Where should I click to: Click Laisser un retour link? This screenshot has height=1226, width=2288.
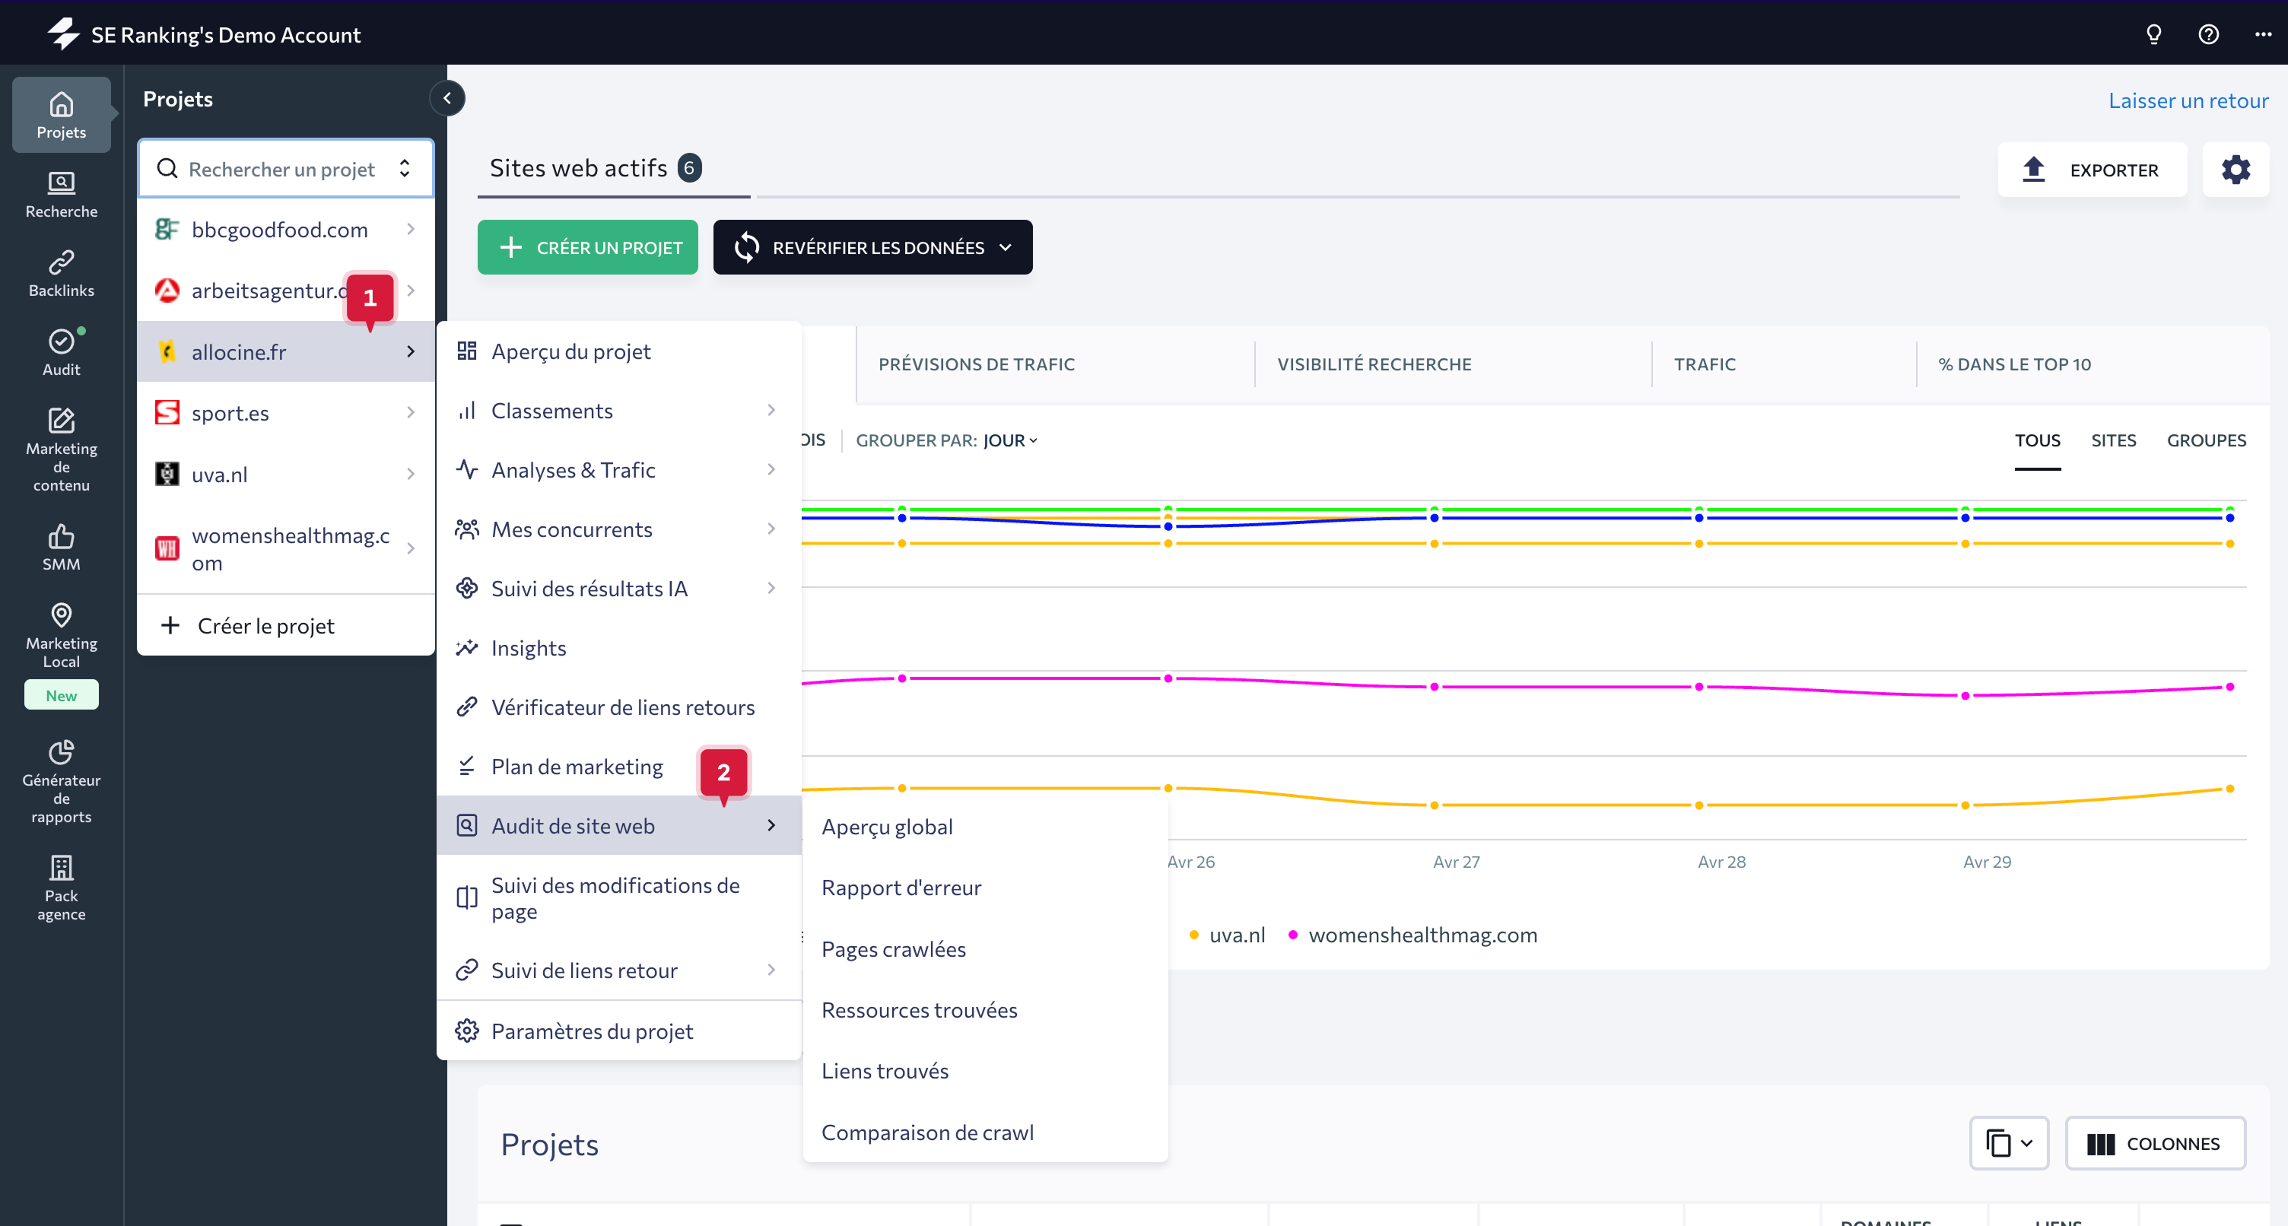2188,100
